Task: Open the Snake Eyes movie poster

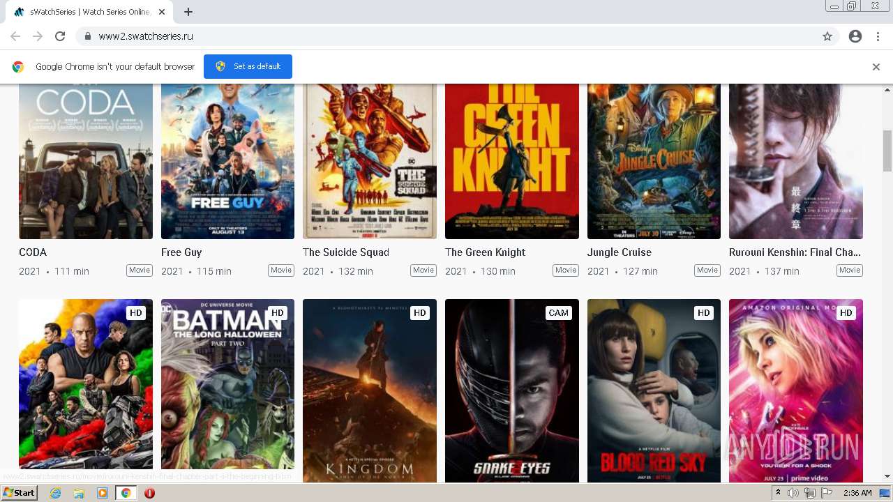Action: click(x=512, y=390)
